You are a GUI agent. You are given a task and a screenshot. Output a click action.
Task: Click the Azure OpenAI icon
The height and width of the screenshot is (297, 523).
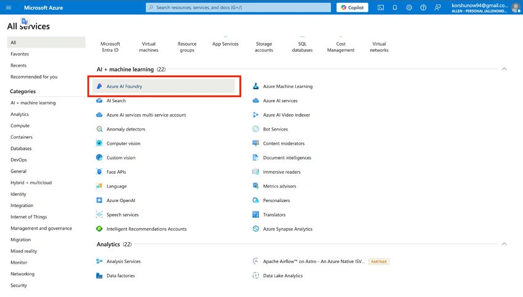click(x=100, y=200)
